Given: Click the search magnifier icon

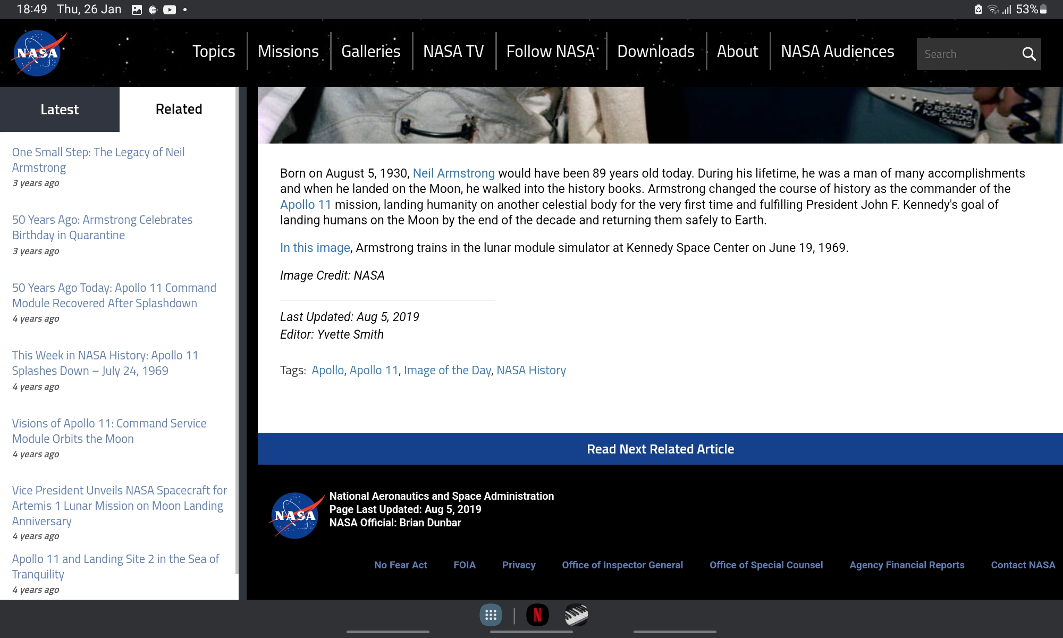Looking at the screenshot, I should pos(1029,54).
